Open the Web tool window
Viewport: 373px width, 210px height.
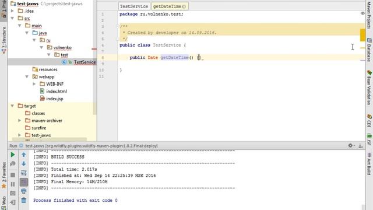point(4,202)
